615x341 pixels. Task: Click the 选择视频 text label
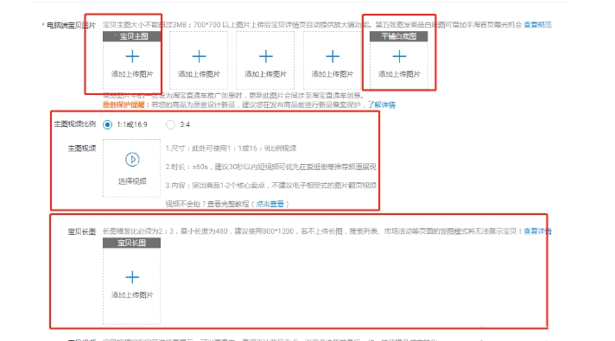pos(132,181)
